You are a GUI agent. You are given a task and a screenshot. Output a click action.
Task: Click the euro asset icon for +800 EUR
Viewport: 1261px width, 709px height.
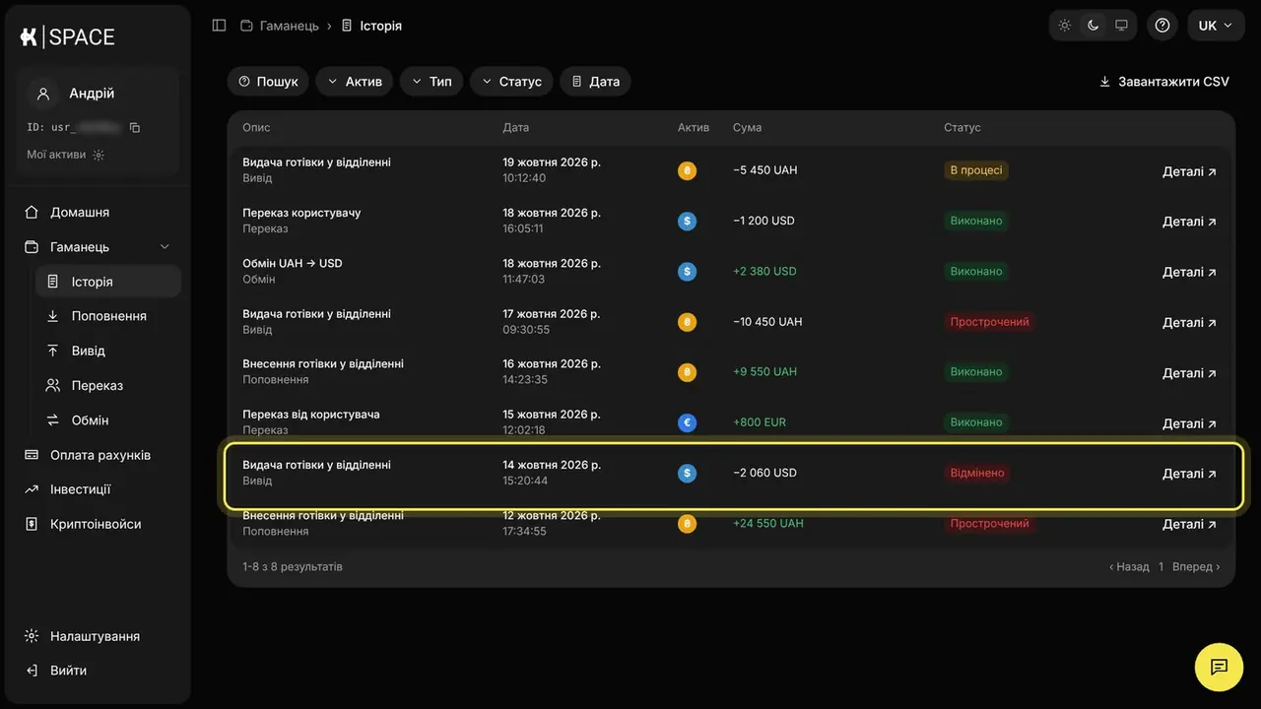687,422
